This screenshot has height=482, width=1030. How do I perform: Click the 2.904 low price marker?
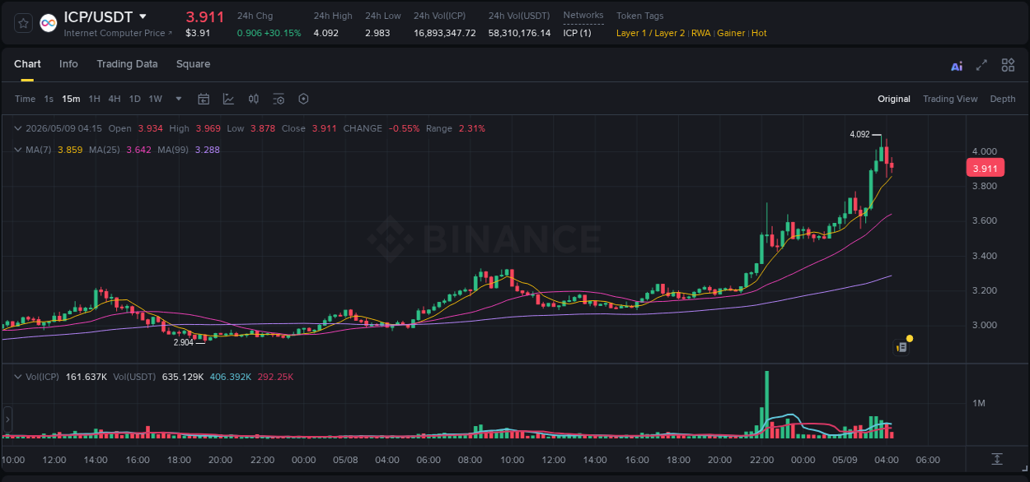tap(183, 342)
